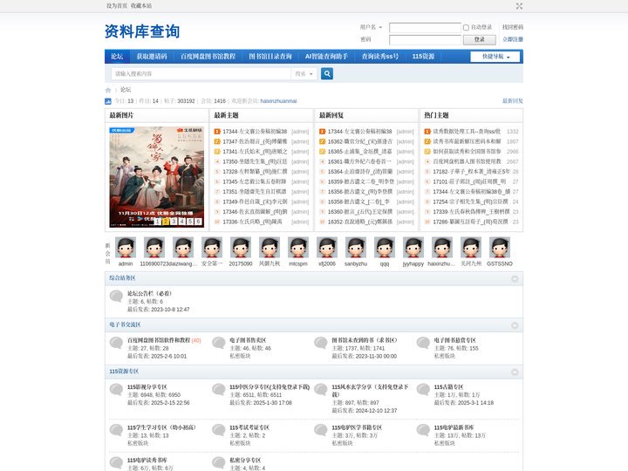Open the home icon in breadcrumb
Viewport: 628px width, 471px height.
(x=108, y=90)
